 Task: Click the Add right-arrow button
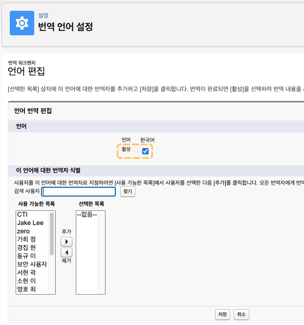pyautogui.click(x=66, y=242)
